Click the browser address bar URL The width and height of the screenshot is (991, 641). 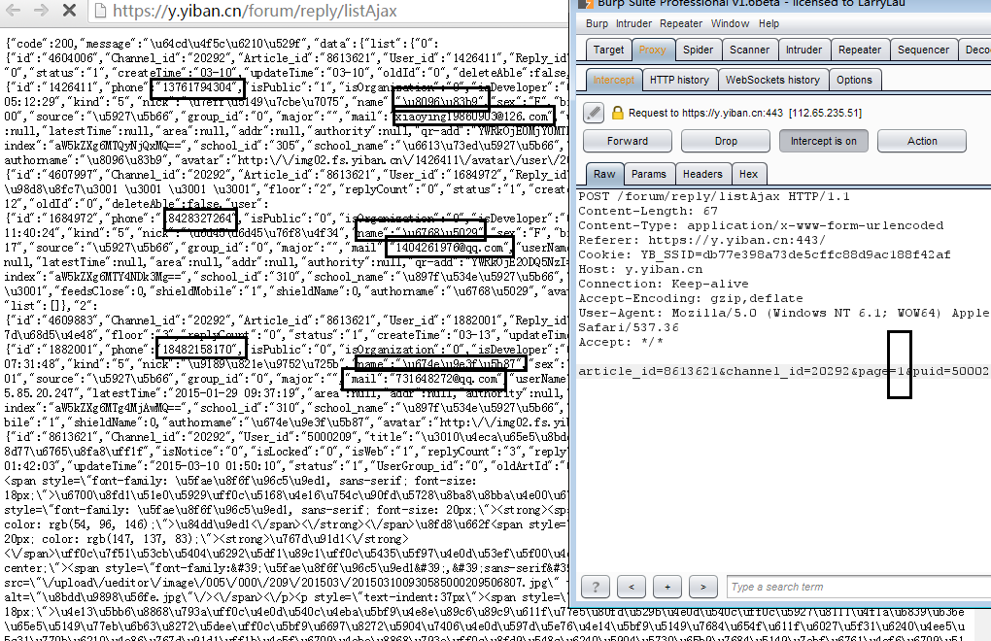[x=255, y=11]
